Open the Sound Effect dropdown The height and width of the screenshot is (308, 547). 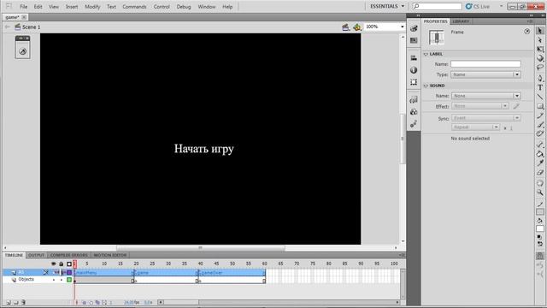click(480, 106)
